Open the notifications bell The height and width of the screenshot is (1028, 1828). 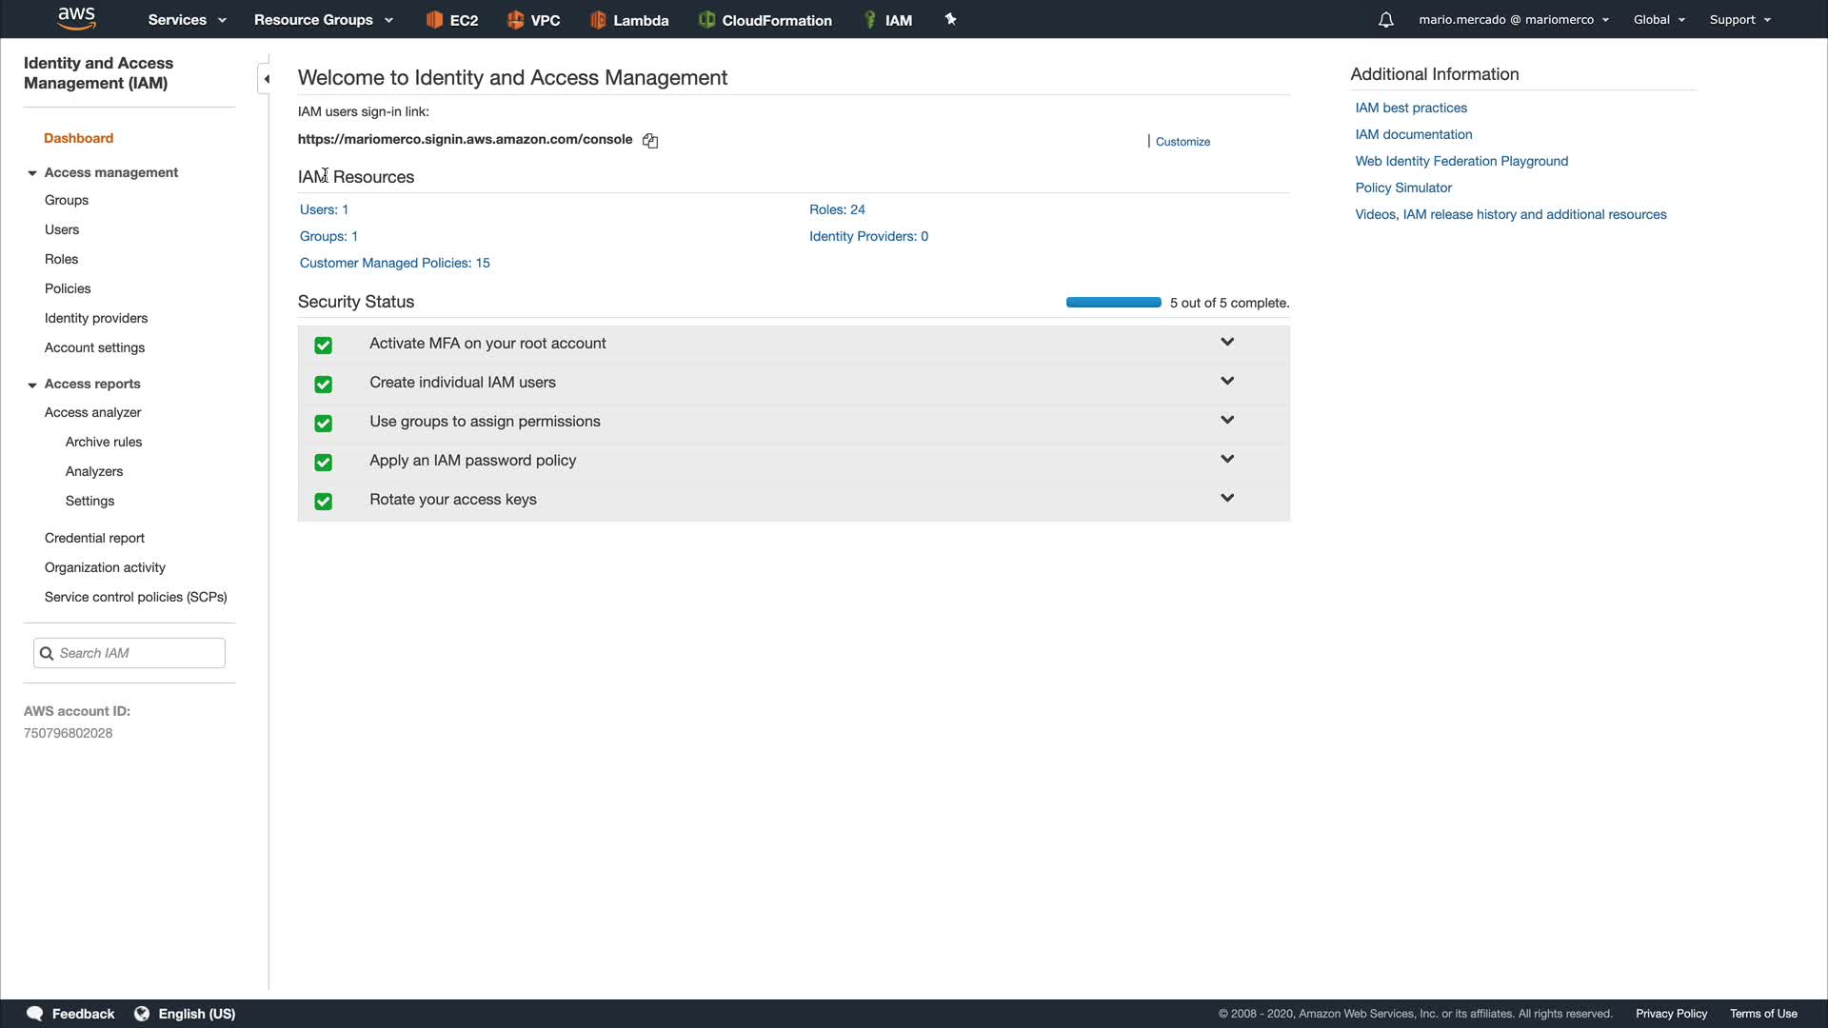[1385, 20]
